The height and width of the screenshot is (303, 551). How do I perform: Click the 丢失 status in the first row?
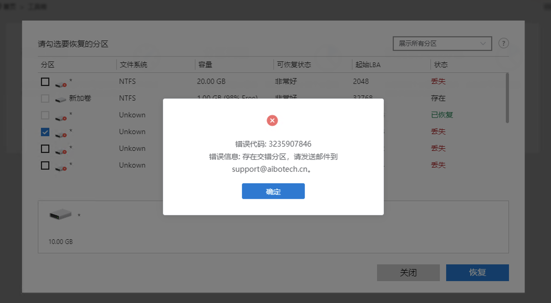(438, 81)
